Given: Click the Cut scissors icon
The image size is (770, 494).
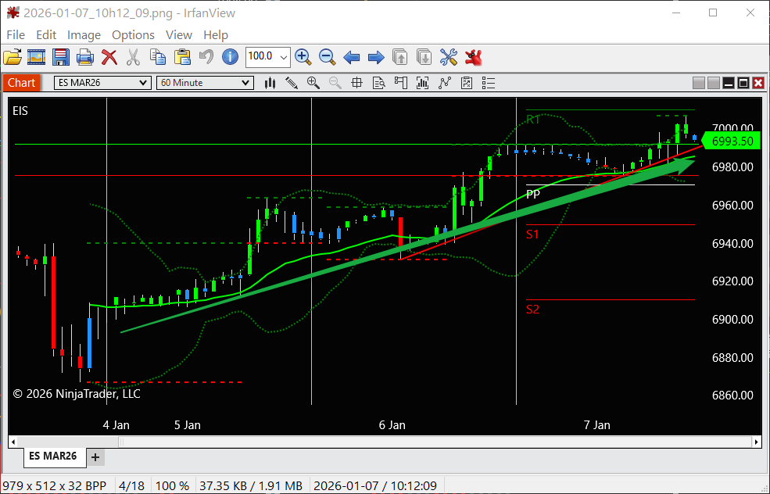Looking at the screenshot, I should tap(133, 58).
